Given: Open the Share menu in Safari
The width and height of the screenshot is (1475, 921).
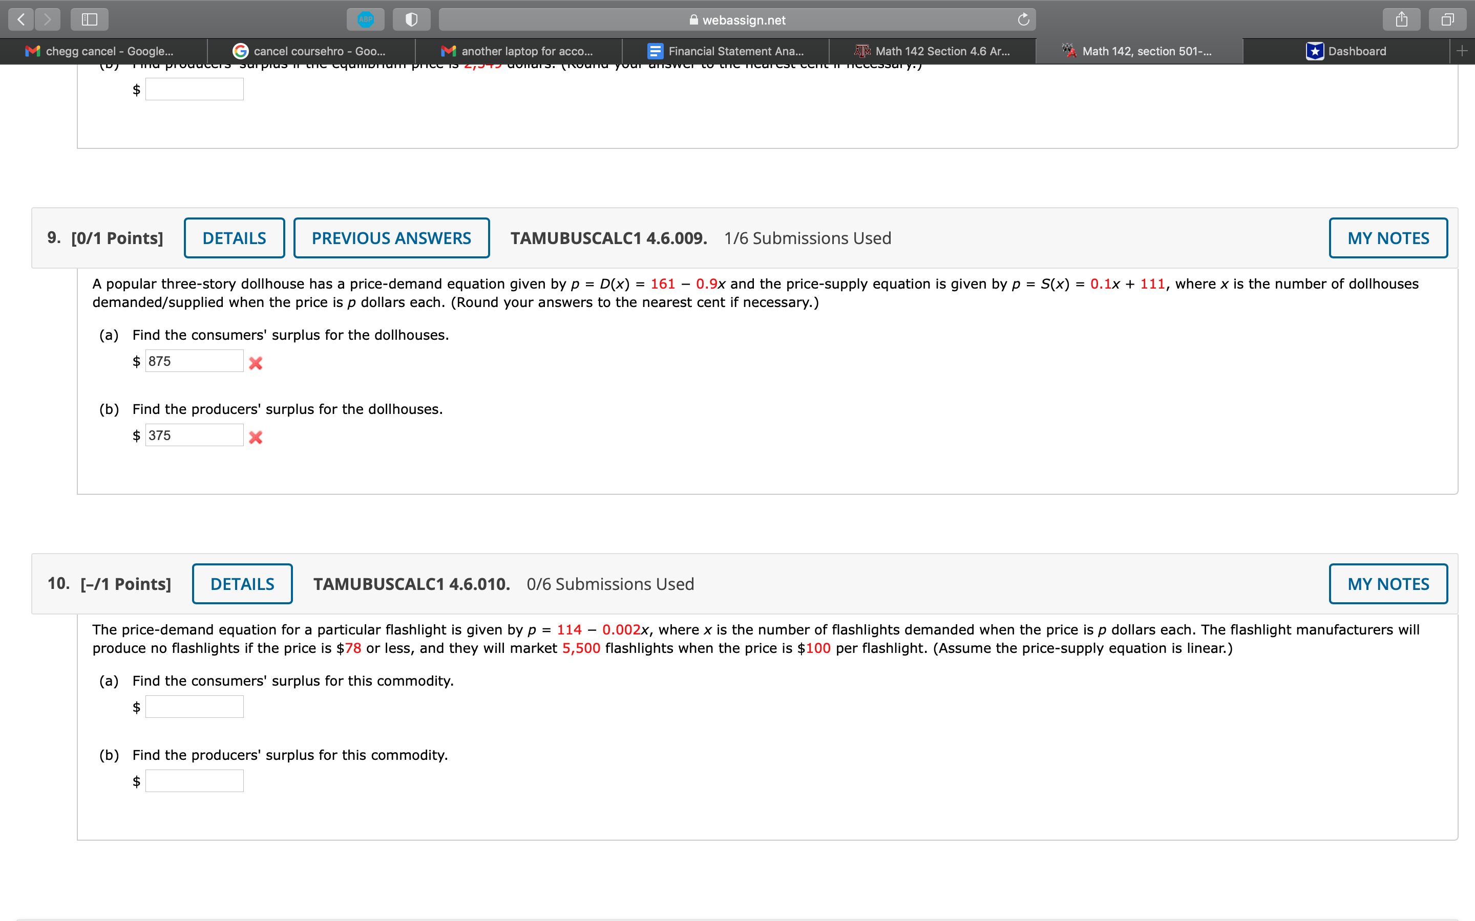Looking at the screenshot, I should (1401, 19).
